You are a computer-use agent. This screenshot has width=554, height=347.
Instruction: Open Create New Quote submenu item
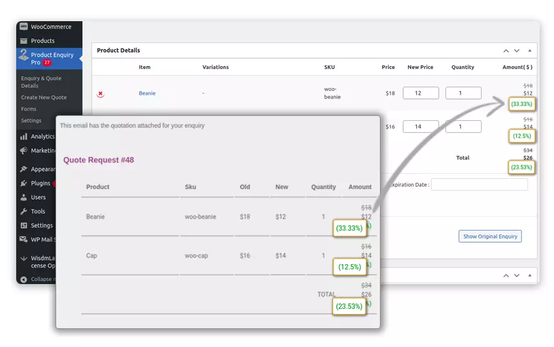[x=44, y=97]
